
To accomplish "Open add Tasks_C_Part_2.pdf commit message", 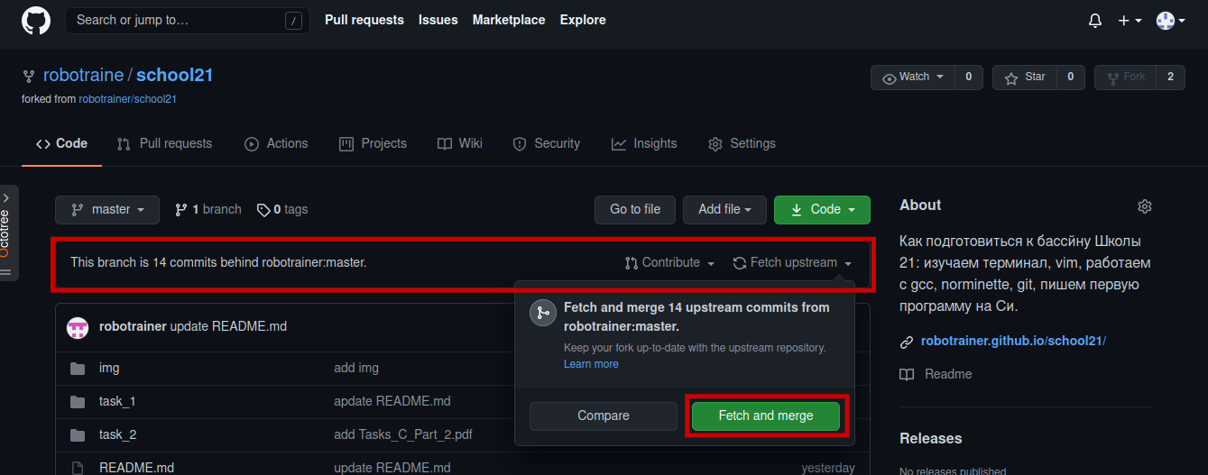I will point(403,434).
